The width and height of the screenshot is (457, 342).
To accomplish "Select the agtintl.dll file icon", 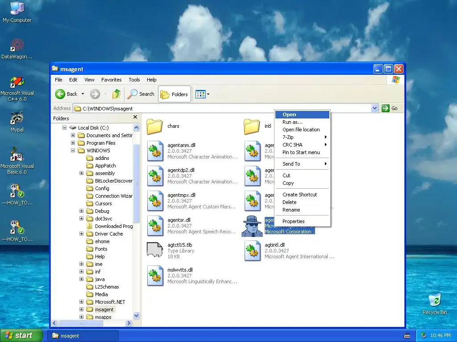I will click(x=253, y=251).
